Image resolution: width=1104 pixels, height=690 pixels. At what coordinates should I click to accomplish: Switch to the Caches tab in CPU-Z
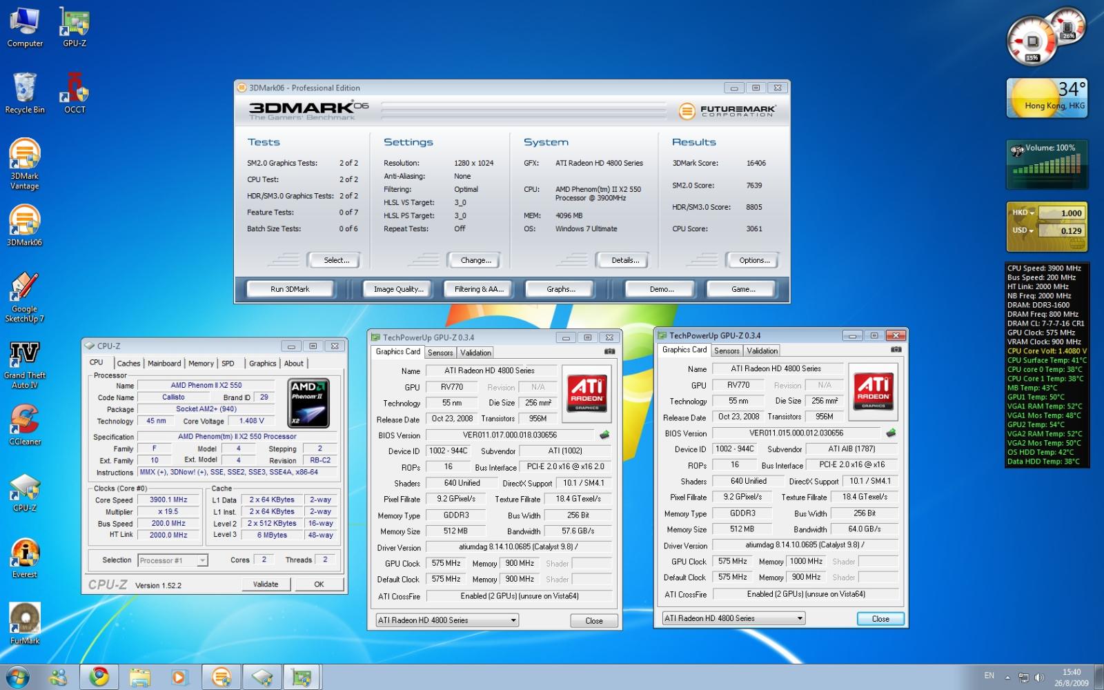pos(128,363)
